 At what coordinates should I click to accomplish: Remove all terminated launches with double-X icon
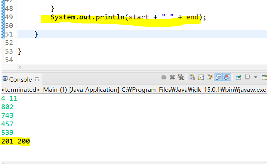coord(181,78)
